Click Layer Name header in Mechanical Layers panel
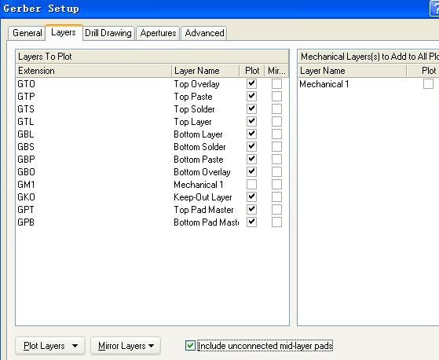Image resolution: width=439 pixels, height=360 pixels. tap(352, 71)
